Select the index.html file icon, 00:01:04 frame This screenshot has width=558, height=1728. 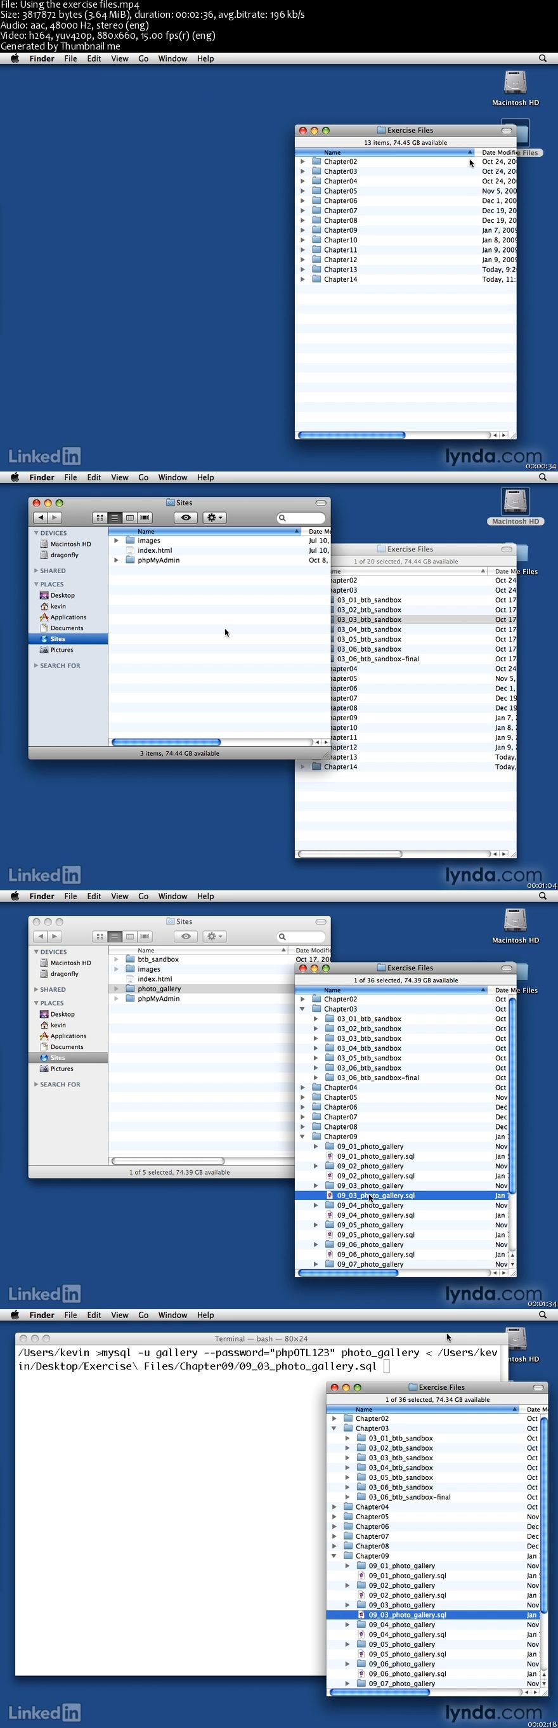coord(131,550)
